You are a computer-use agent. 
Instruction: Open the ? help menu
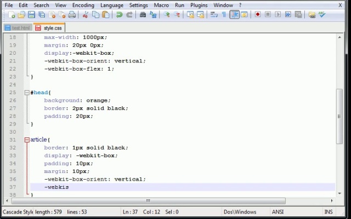[x=240, y=5]
